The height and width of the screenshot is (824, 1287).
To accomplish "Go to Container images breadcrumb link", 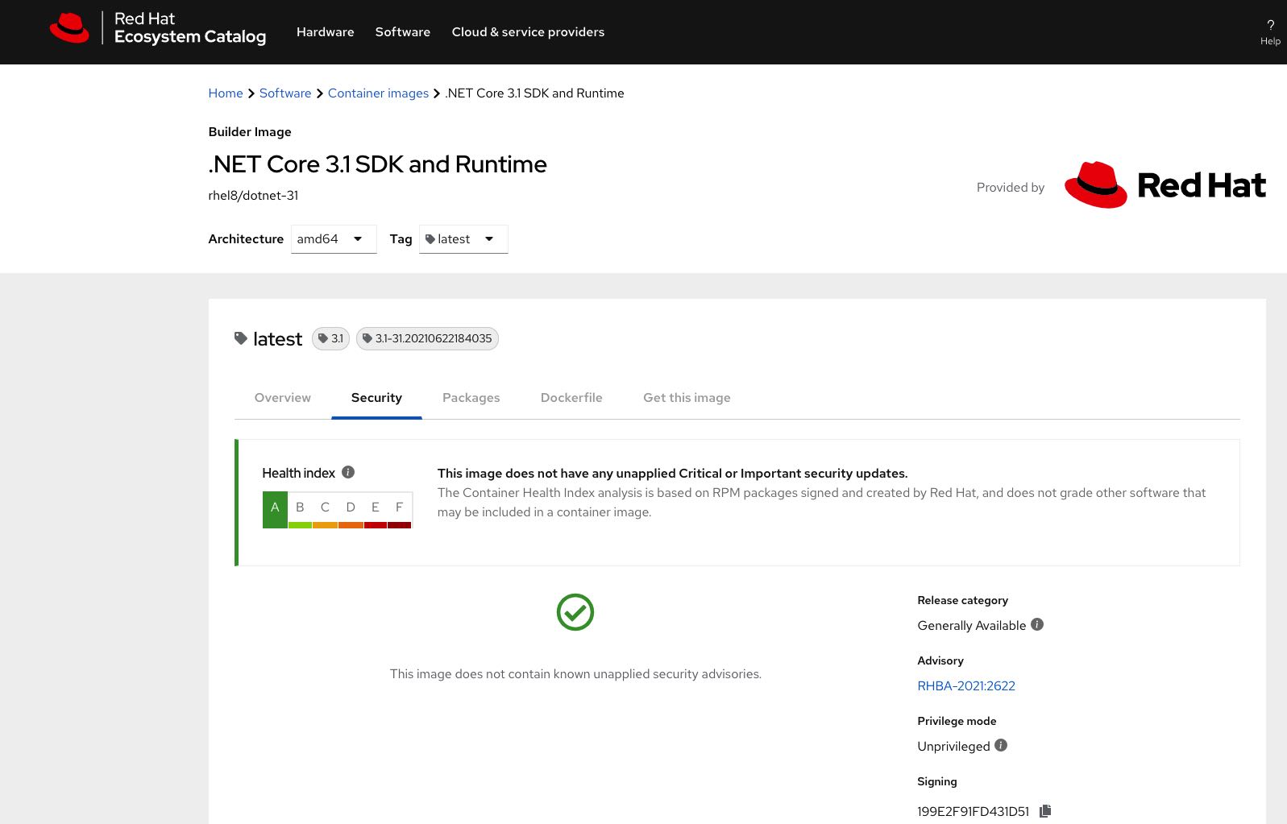I will point(378,93).
